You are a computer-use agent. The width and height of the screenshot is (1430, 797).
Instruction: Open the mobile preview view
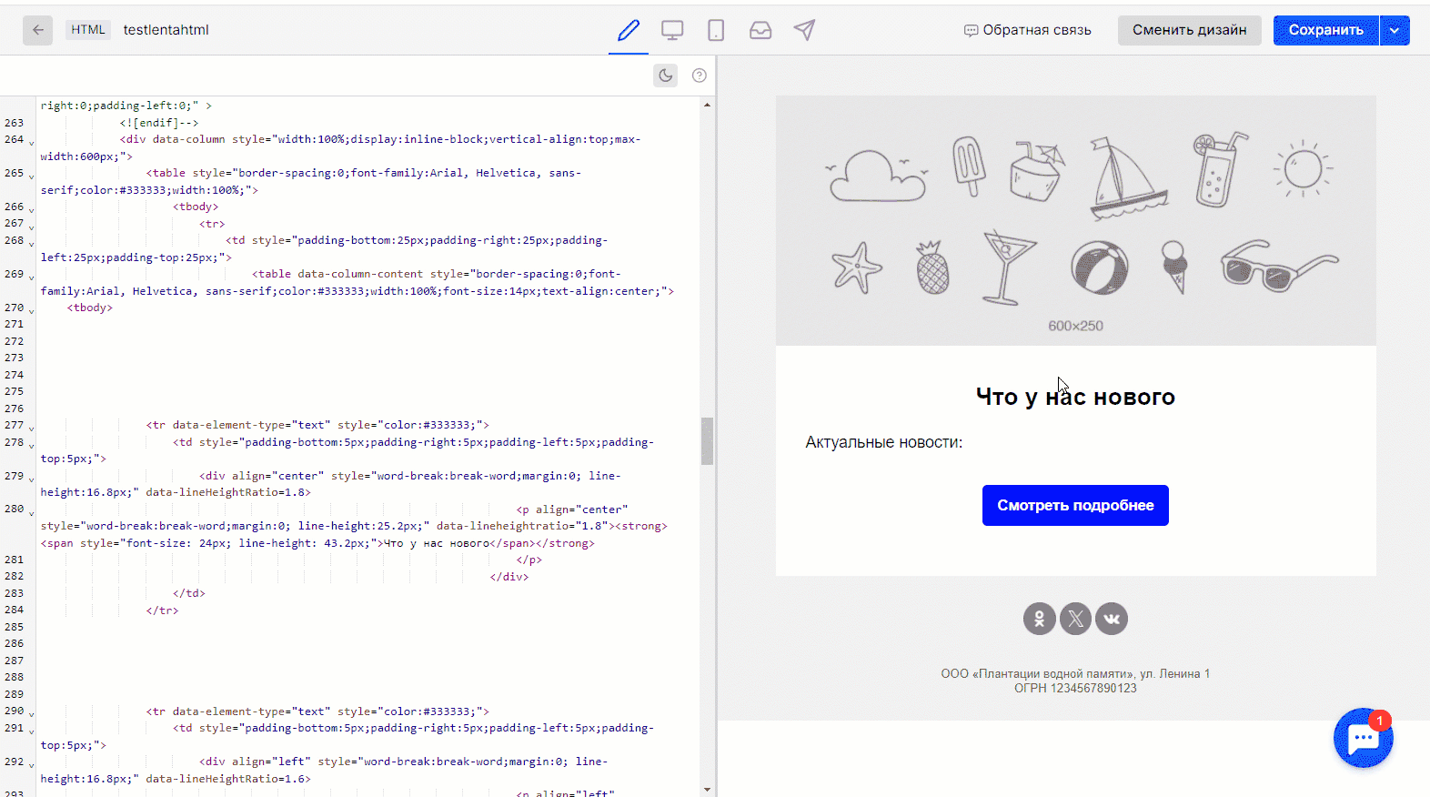tap(716, 30)
